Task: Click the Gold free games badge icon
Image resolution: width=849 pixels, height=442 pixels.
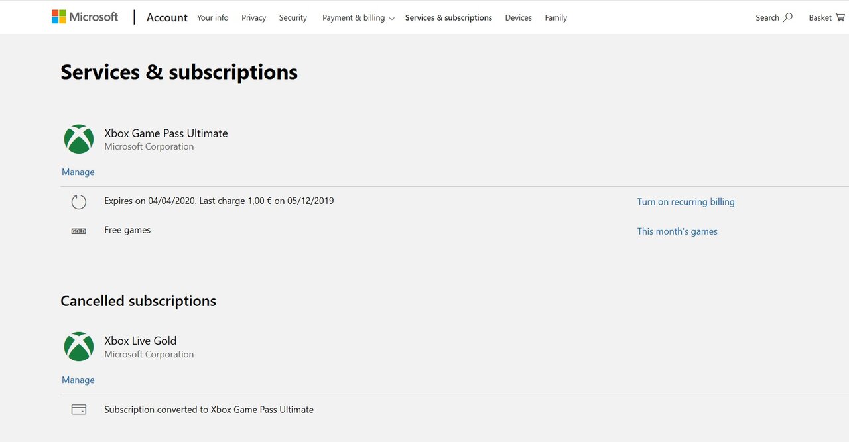Action: coord(79,231)
